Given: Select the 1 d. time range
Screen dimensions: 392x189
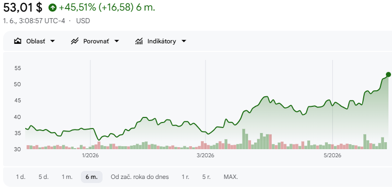Looking at the screenshot, I should pos(21,177).
